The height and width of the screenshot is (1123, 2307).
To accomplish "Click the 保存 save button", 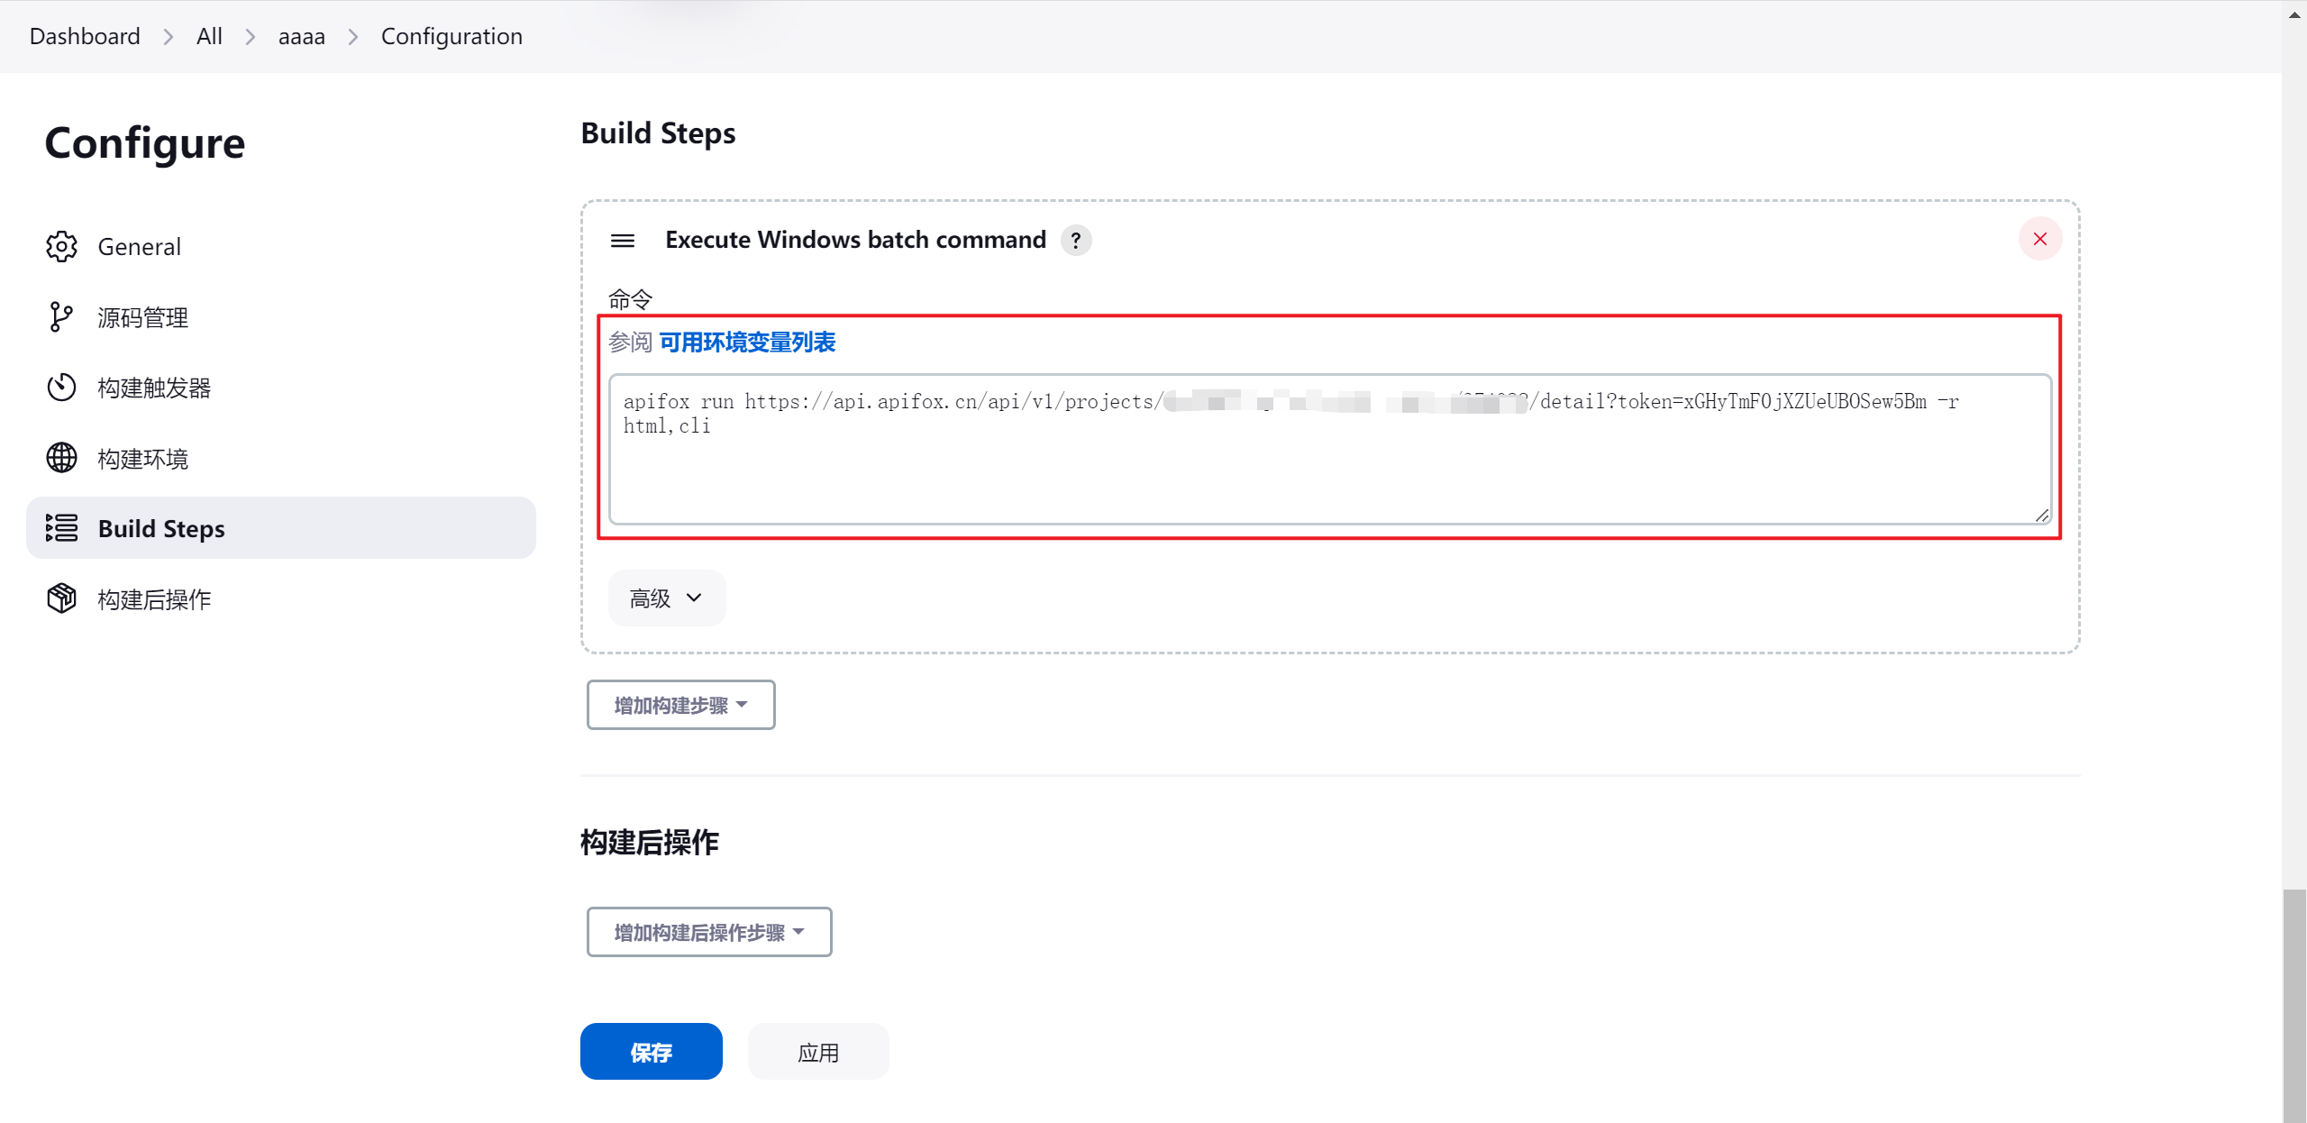I will (651, 1052).
